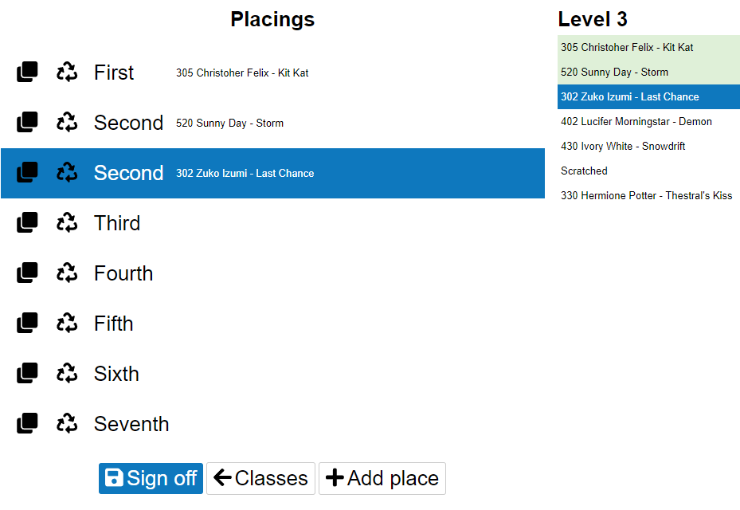Select 430 Ivory White - Snowdrift entry

(623, 146)
